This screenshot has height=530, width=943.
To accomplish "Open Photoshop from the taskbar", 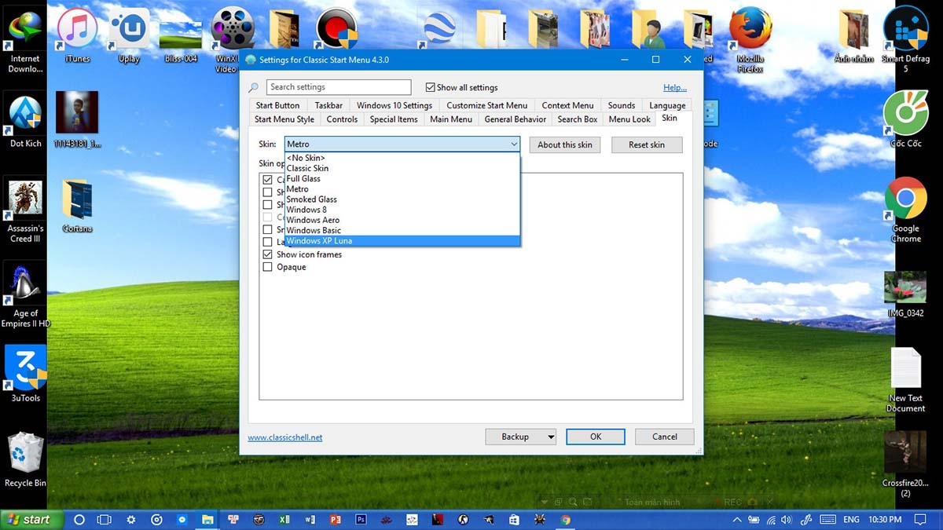I will 361,520.
